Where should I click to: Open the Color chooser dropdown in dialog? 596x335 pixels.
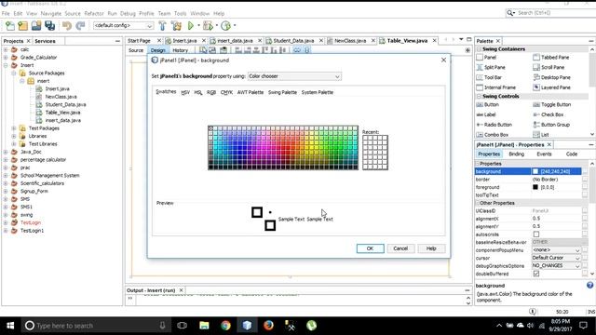294,76
